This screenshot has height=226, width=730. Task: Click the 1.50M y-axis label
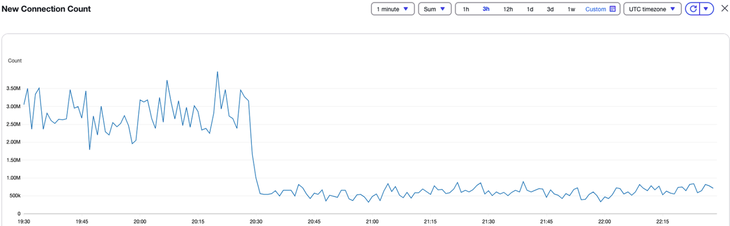coord(13,160)
